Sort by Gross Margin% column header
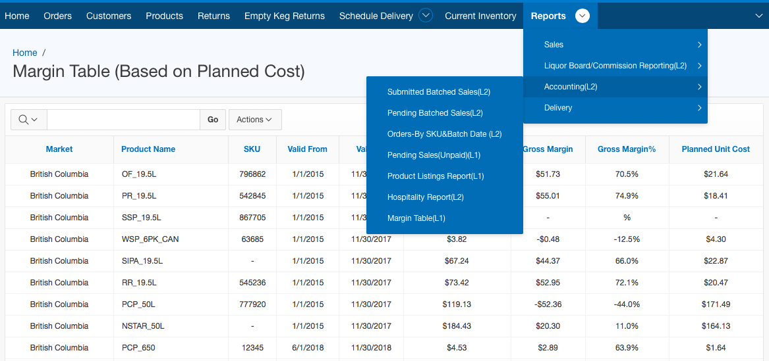This screenshot has width=769, height=361. pos(626,149)
